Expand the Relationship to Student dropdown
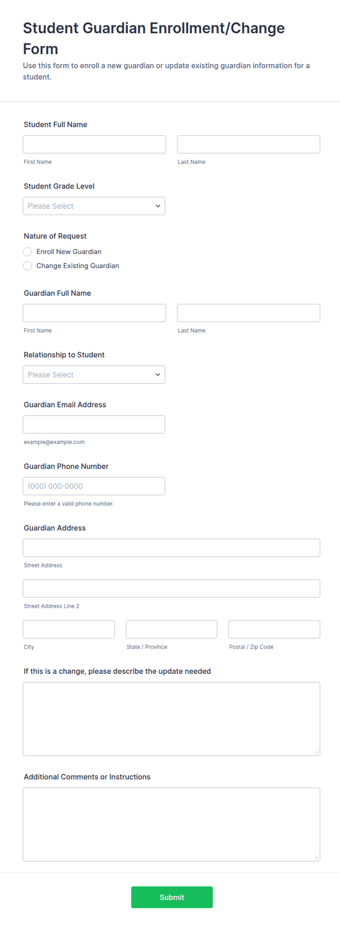This screenshot has width=340, height=926. (94, 374)
